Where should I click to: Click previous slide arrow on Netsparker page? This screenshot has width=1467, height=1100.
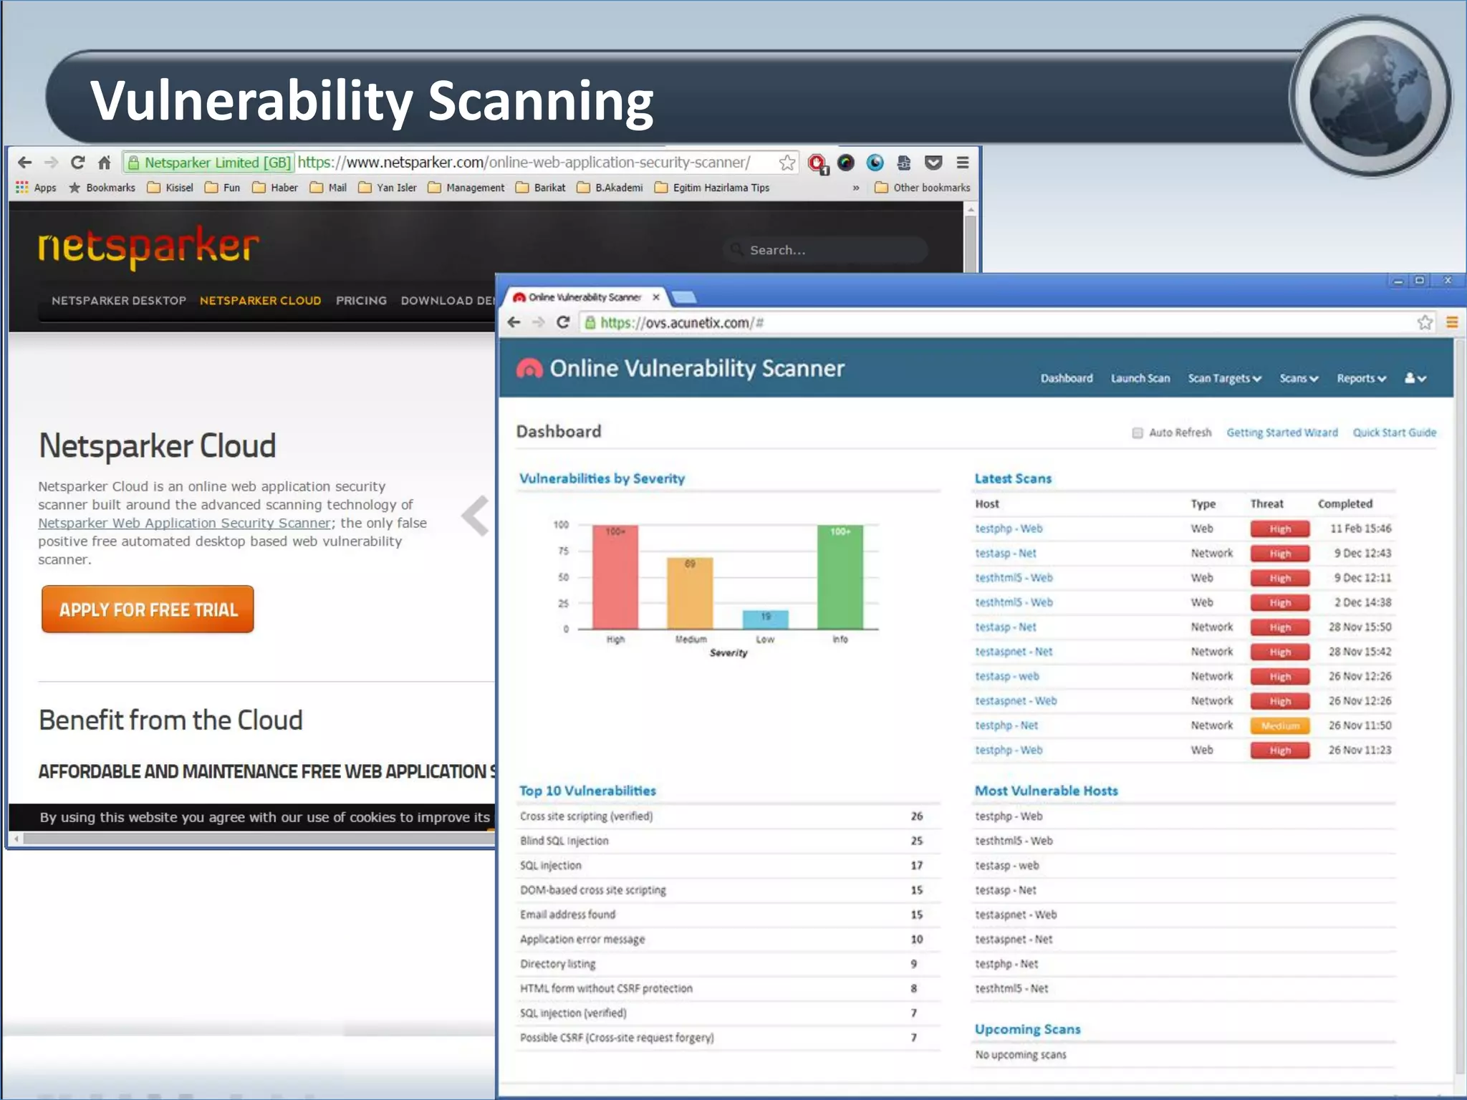point(476,516)
